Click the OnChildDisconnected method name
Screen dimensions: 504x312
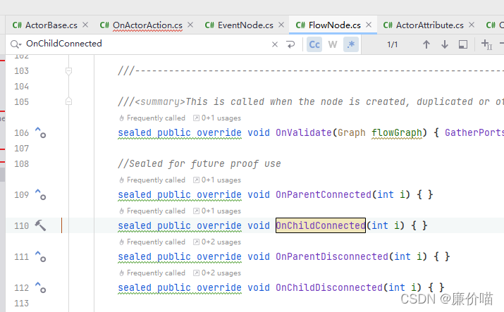(x=329, y=287)
